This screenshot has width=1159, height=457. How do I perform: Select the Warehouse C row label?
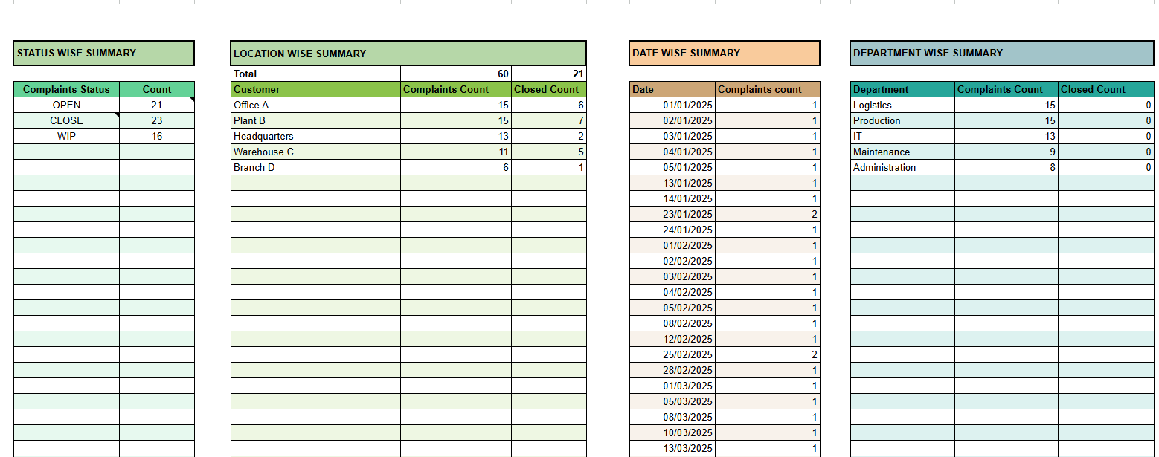(315, 152)
